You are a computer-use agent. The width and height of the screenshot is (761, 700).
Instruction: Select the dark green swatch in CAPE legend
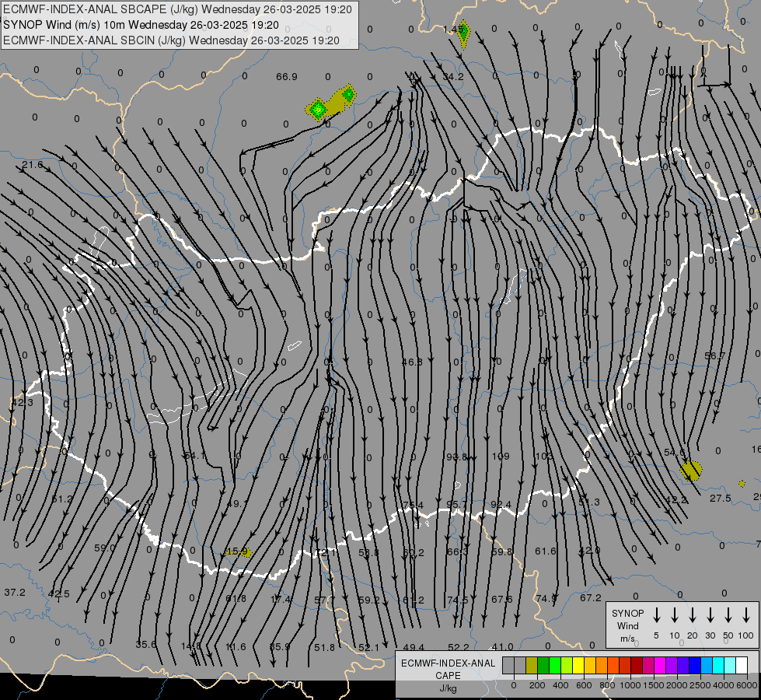(x=543, y=666)
